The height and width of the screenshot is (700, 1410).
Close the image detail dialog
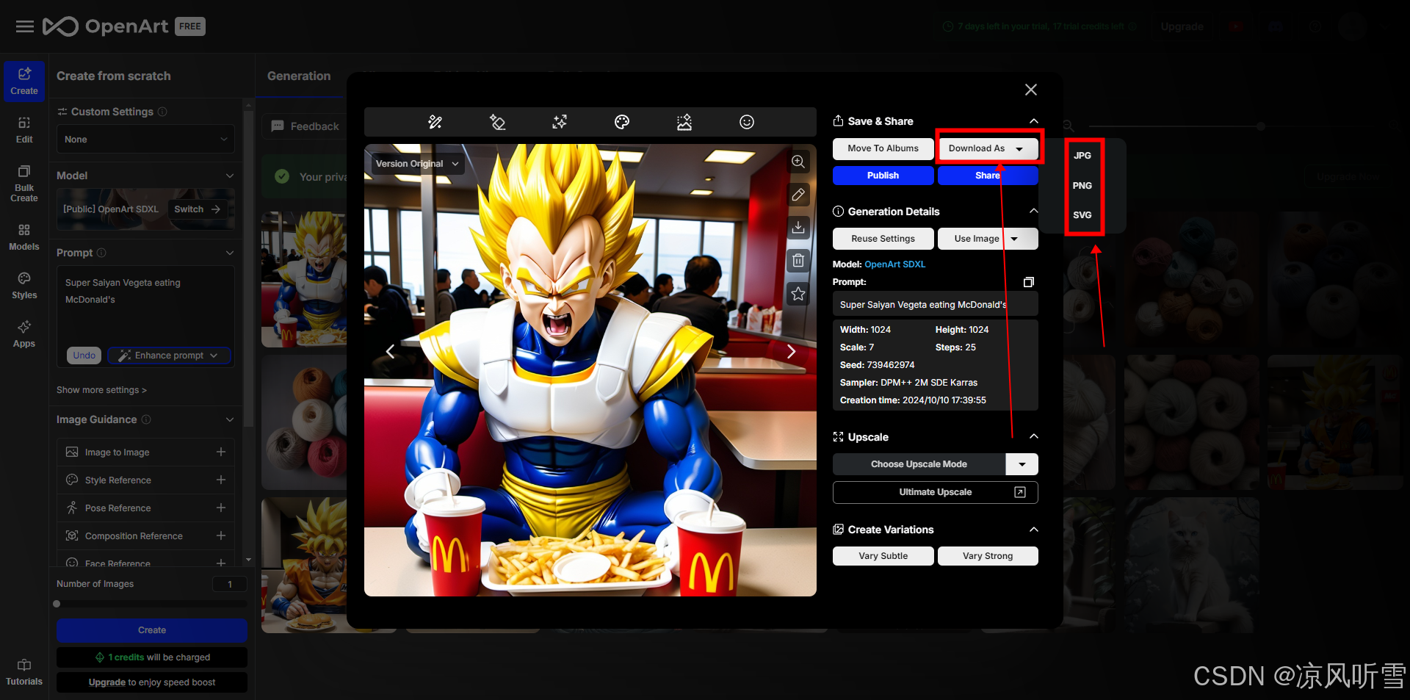tap(1031, 90)
